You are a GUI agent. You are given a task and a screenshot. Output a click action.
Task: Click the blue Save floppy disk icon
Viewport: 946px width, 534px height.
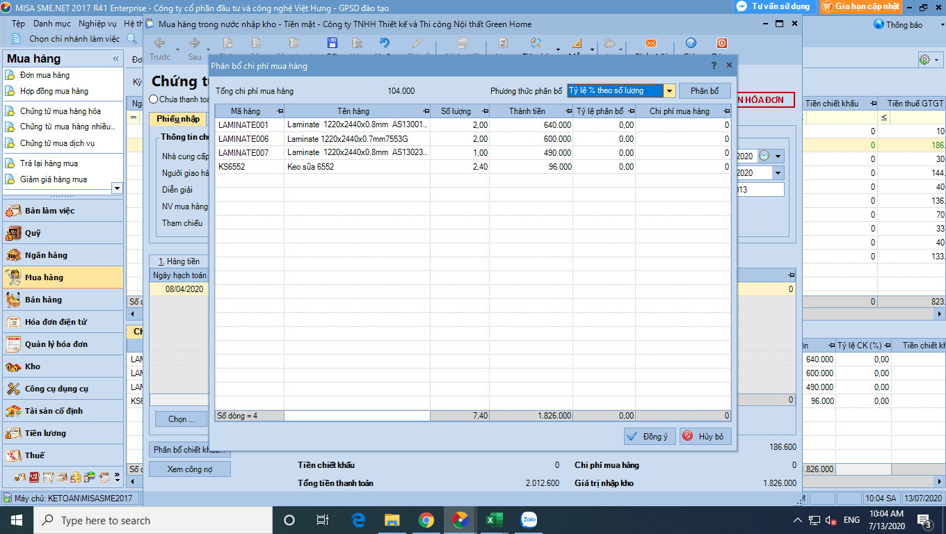332,43
